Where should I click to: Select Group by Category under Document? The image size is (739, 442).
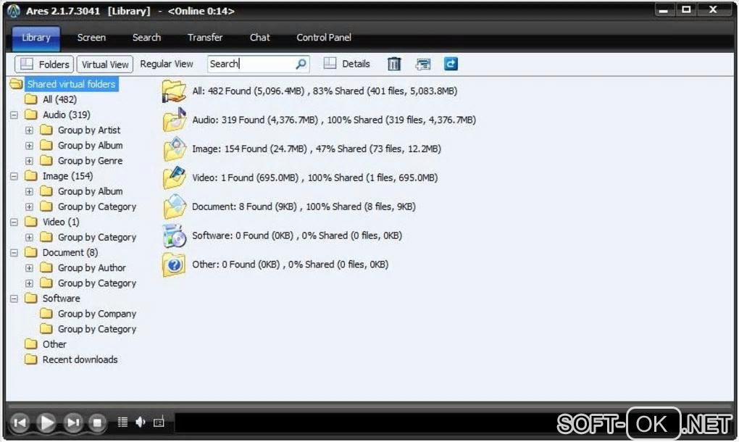click(x=96, y=283)
